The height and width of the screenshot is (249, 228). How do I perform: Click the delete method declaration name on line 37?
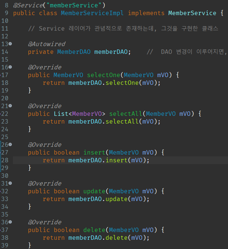pos(94,230)
